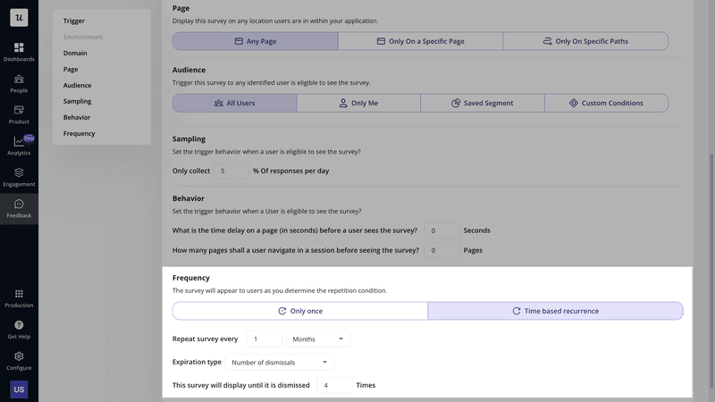Open the Feedback section
Image resolution: width=715 pixels, height=402 pixels.
(x=19, y=209)
